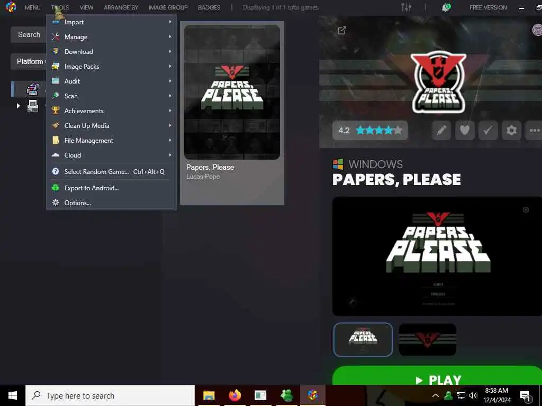Click the volume speaker tray icon
Image resolution: width=542 pixels, height=406 pixels.
tap(473, 395)
